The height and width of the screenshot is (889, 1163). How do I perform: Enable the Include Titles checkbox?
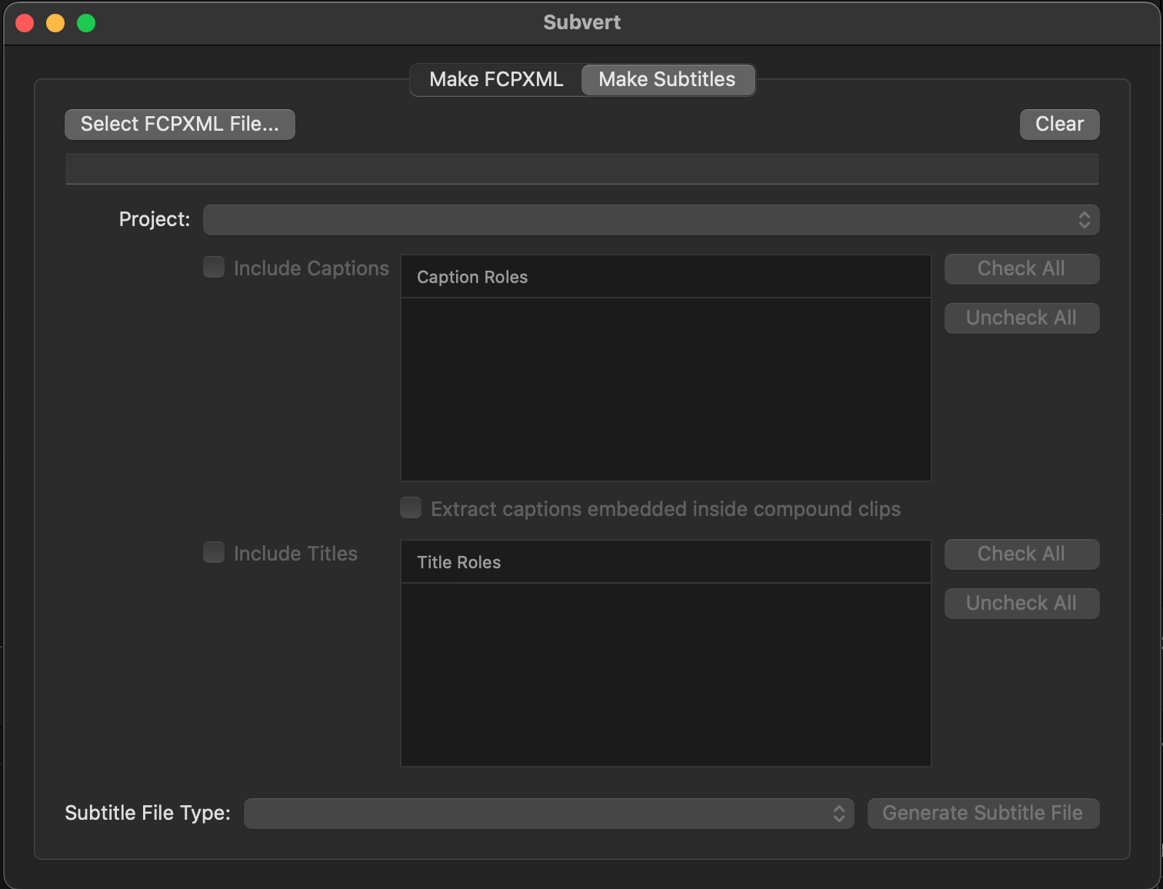point(214,553)
